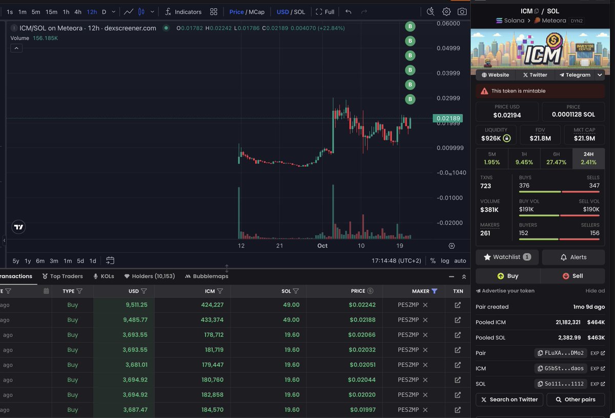
Task: Select the 5M stats tab
Action: (492, 159)
